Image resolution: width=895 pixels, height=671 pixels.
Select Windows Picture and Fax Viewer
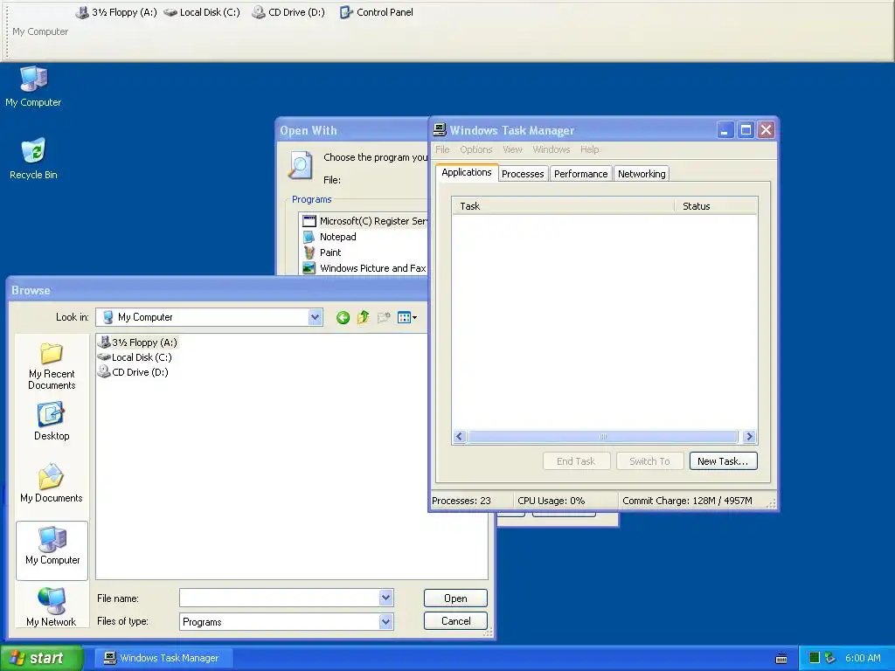pyautogui.click(x=364, y=268)
